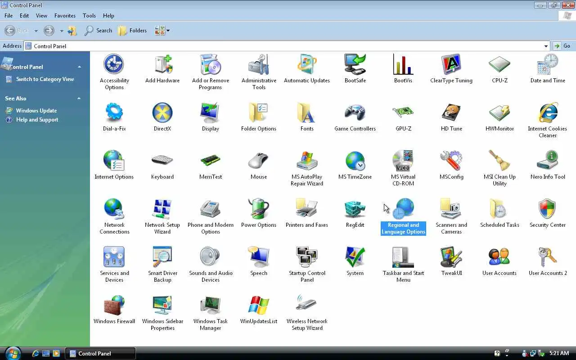Collapse the Control Panel sidebar section
This screenshot has width=576, height=360.
click(79, 67)
